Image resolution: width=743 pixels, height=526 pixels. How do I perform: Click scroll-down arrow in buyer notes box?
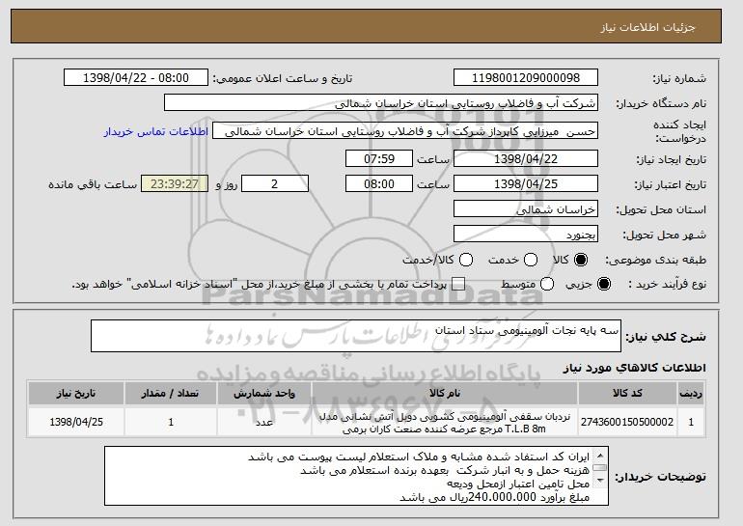(x=600, y=481)
